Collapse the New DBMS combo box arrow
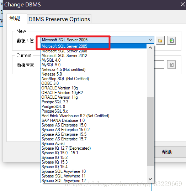The width and height of the screenshot is (186, 191). 150,40
